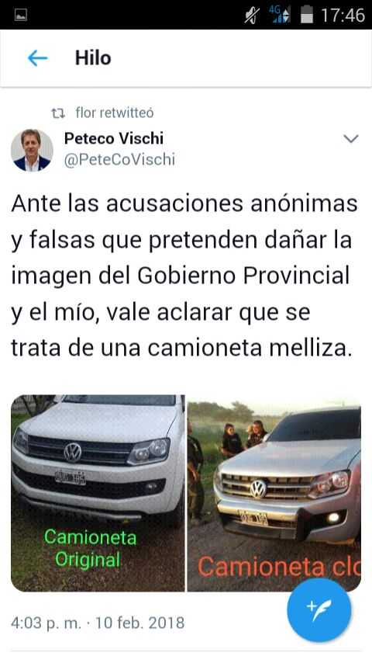Image resolution: width=372 pixels, height=663 pixels.
Task: Tap the tweet text about camioneta melliza
Action: coord(184,276)
